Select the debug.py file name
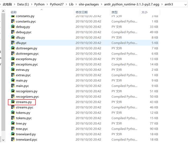The height and width of the screenshot is (144, 188). (x=23, y=27)
